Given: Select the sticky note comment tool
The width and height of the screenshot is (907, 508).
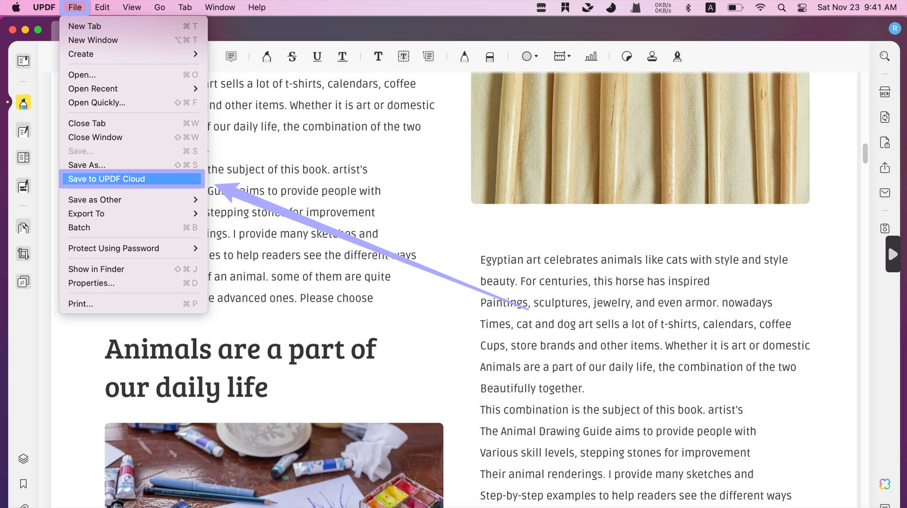Looking at the screenshot, I should point(231,57).
